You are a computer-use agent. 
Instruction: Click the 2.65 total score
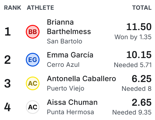(x=142, y=102)
